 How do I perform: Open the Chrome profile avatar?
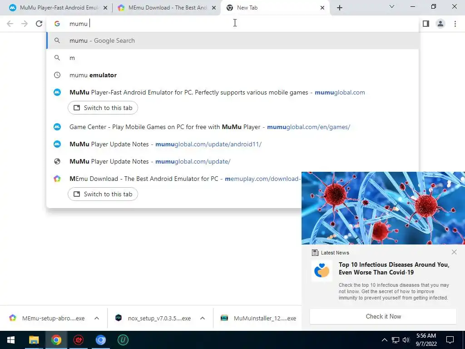440,24
